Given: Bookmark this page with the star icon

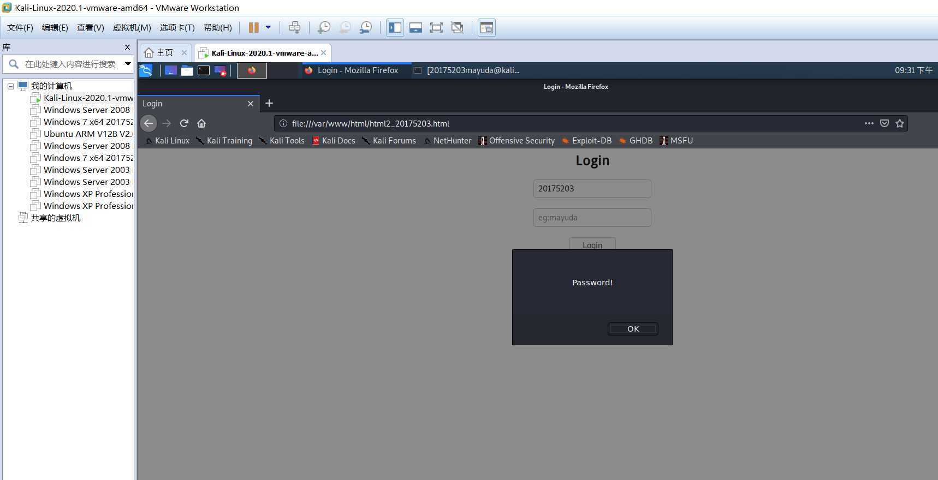Looking at the screenshot, I should coord(900,123).
